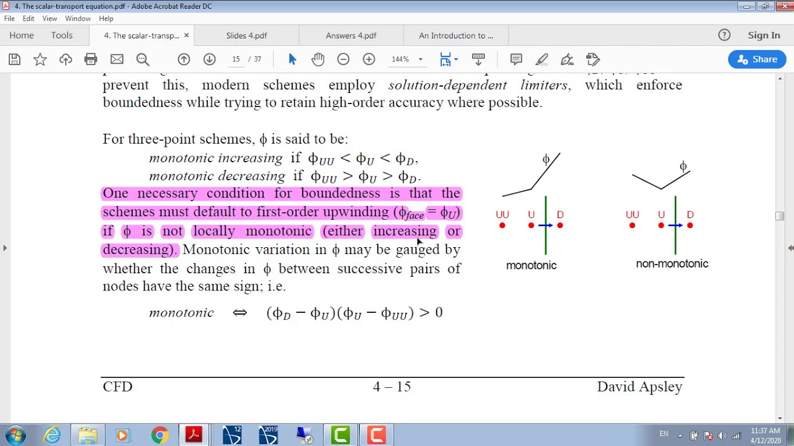The width and height of the screenshot is (794, 446).
Task: Select the arrow selection tool
Action: point(293,59)
